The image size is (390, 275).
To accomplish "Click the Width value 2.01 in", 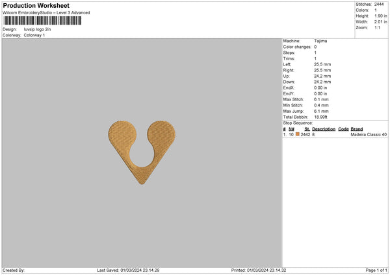I will (x=380, y=22).
